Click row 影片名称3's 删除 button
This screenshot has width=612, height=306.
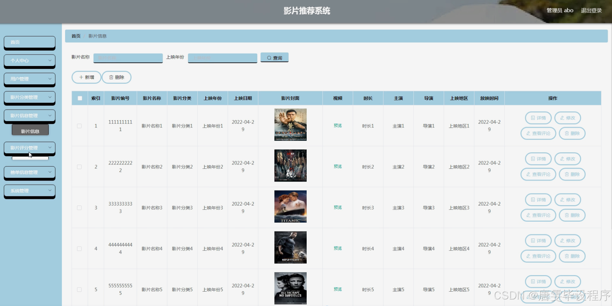[572, 215]
